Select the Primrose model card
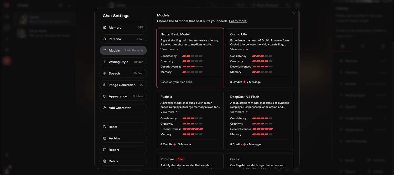Screen dimensions: 394x175 tap(190, 161)
